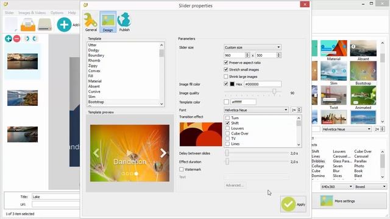Toggle the Image fill color checkbox
Screen dimensions: 390x219
coord(226,84)
